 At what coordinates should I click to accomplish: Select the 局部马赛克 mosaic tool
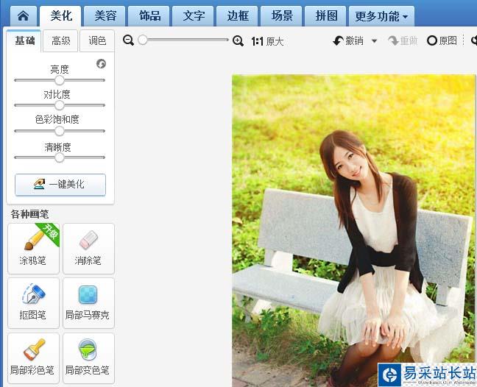pos(88,303)
